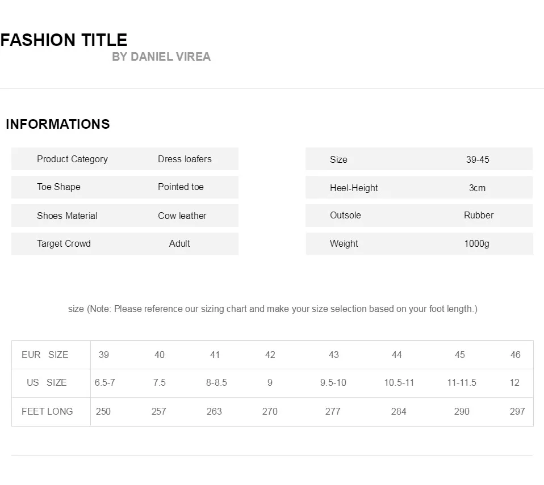Screen dimensions: 544x485
Task: Click EUR size 42 cell
Action: tap(270, 355)
